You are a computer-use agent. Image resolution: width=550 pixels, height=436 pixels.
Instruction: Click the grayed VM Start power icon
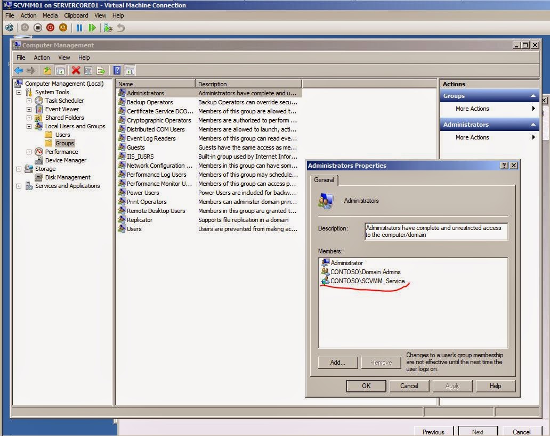(25, 28)
